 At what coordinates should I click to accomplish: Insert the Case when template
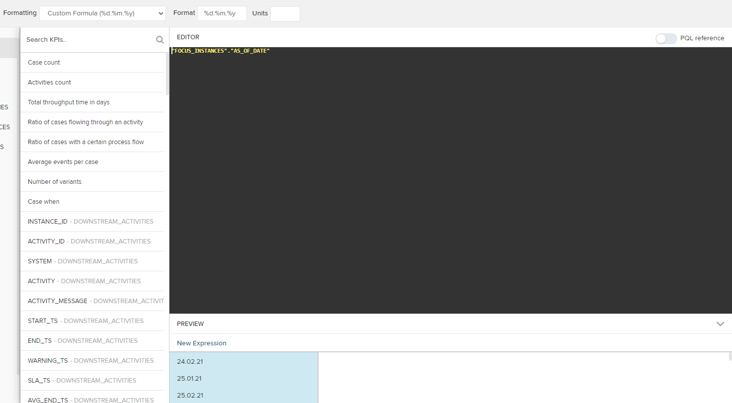(x=92, y=202)
